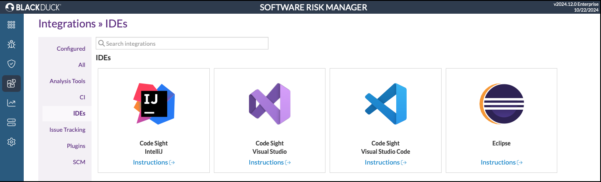Click the Black Duck logo

[33, 7]
